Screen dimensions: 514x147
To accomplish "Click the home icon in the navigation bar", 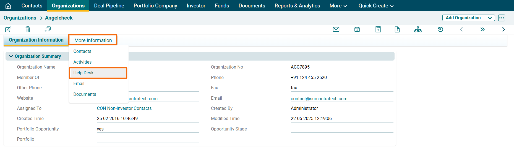I will point(8,6).
